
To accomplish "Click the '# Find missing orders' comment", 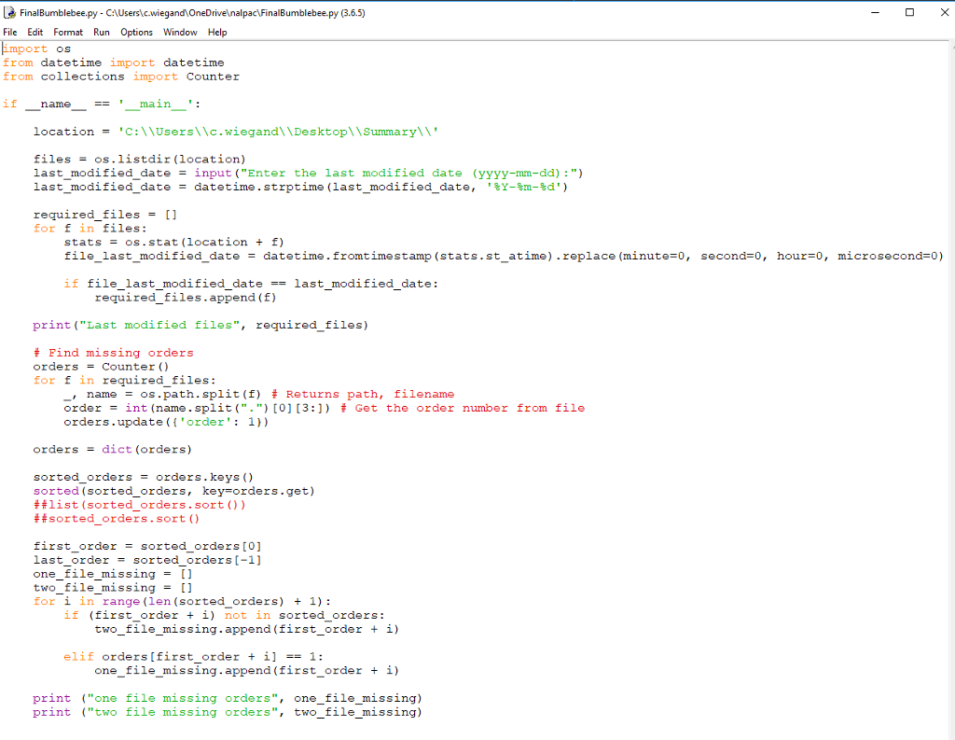I will [x=112, y=352].
